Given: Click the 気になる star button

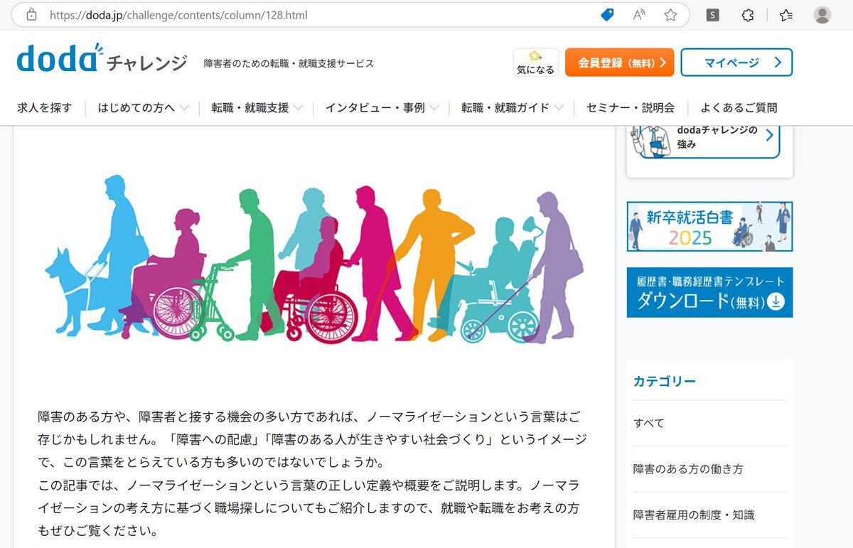Looking at the screenshot, I should (x=535, y=63).
